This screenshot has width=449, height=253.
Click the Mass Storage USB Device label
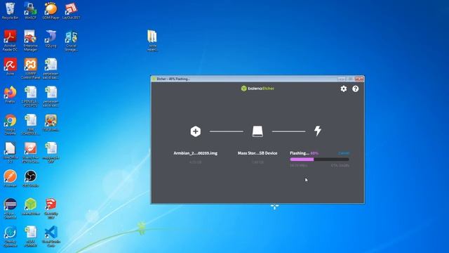click(257, 153)
